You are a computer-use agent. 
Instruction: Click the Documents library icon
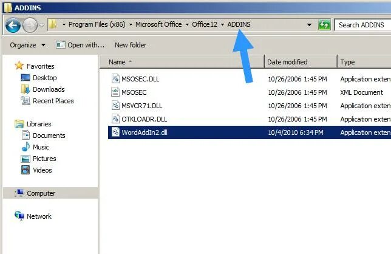25,136
